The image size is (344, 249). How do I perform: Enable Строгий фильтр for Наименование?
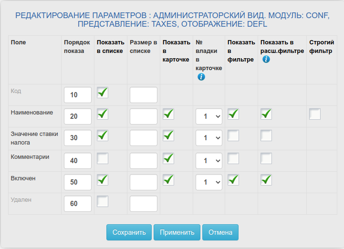point(314,114)
